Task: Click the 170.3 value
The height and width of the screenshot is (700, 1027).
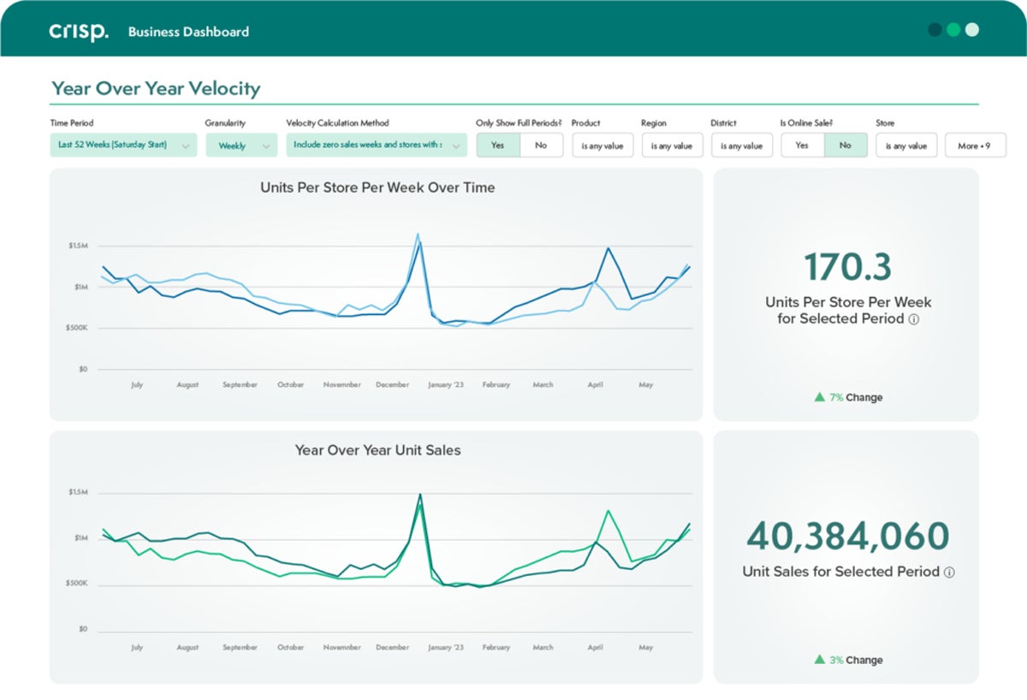Action: pos(847,267)
